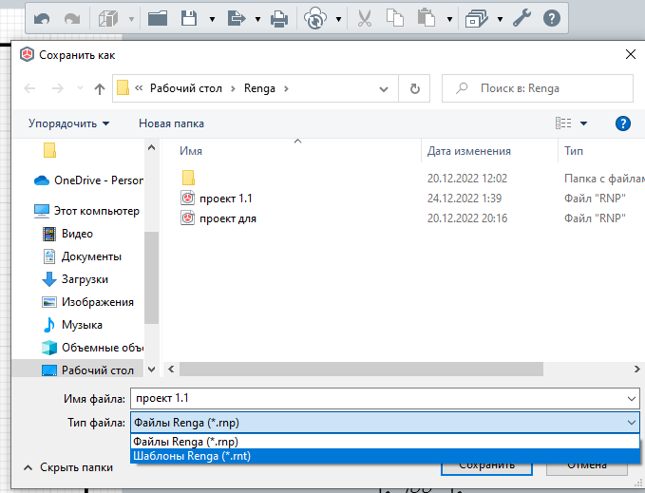Collapse the Тип файла combo box

click(x=632, y=423)
